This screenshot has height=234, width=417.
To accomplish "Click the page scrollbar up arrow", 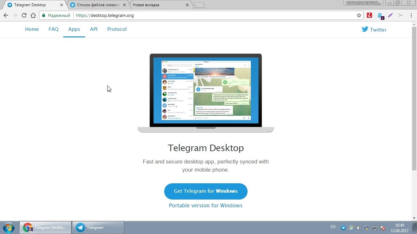I will (x=414, y=24).
